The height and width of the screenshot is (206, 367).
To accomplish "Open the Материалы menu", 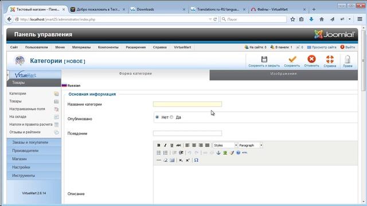I will tap(81, 47).
